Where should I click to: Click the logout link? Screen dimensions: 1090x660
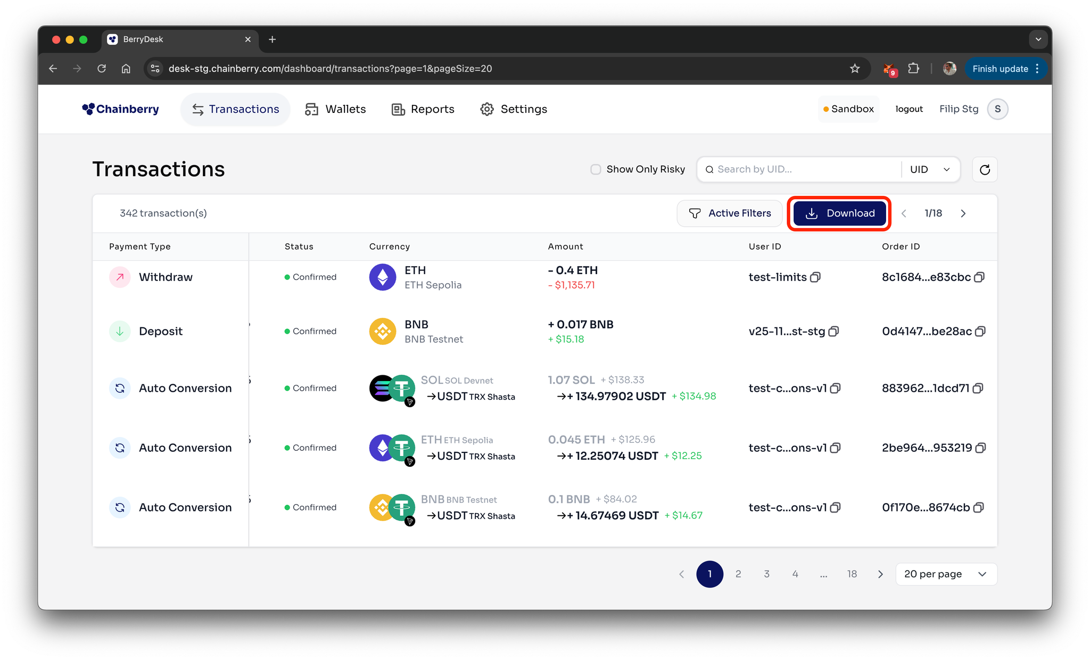909,109
